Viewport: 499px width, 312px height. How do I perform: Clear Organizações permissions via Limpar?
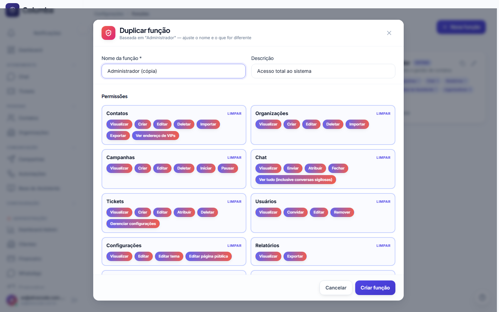(x=383, y=113)
